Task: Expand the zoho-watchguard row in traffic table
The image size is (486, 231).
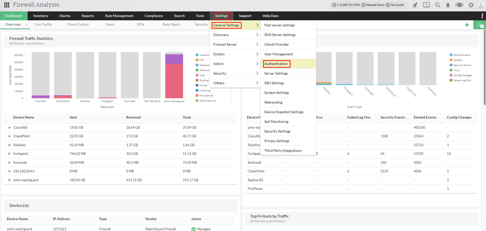Action: [x=9, y=180]
